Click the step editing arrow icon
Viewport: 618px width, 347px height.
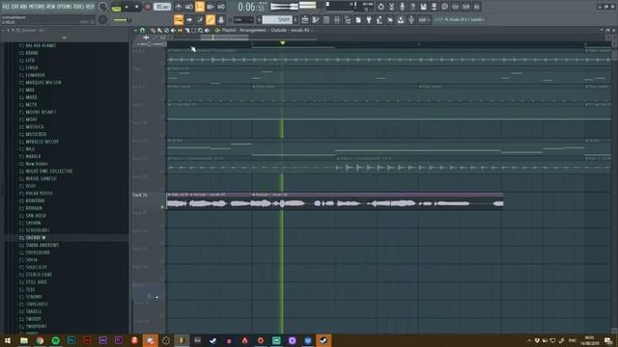[189, 19]
